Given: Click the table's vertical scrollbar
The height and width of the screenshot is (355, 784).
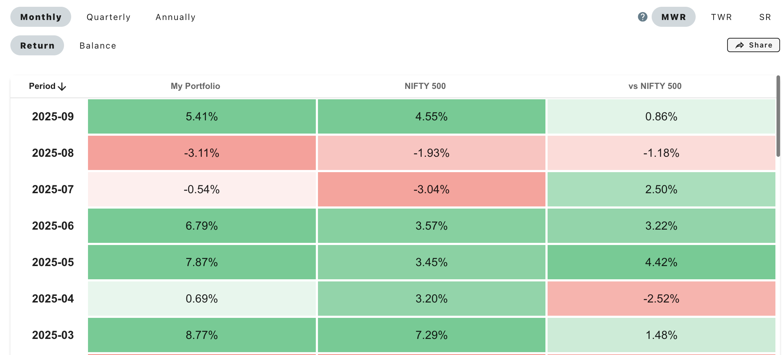Looking at the screenshot, I should pyautogui.click(x=778, y=116).
